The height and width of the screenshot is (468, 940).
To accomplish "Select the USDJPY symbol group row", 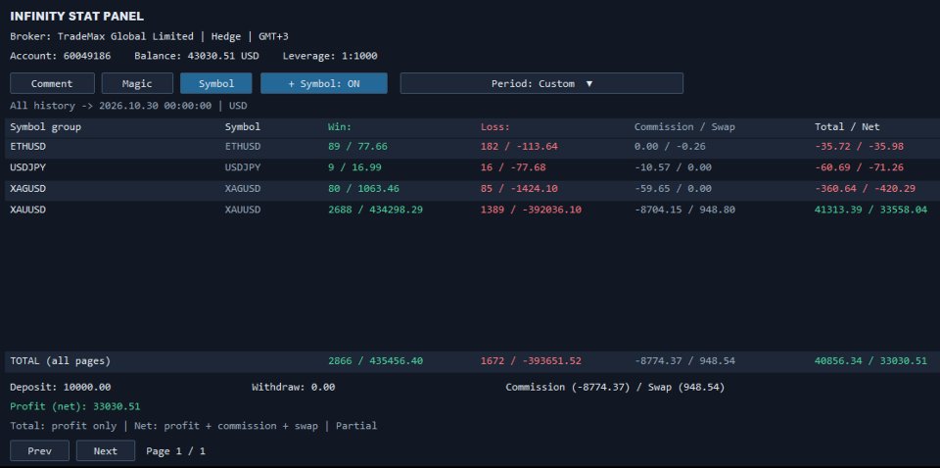I will 470,167.
